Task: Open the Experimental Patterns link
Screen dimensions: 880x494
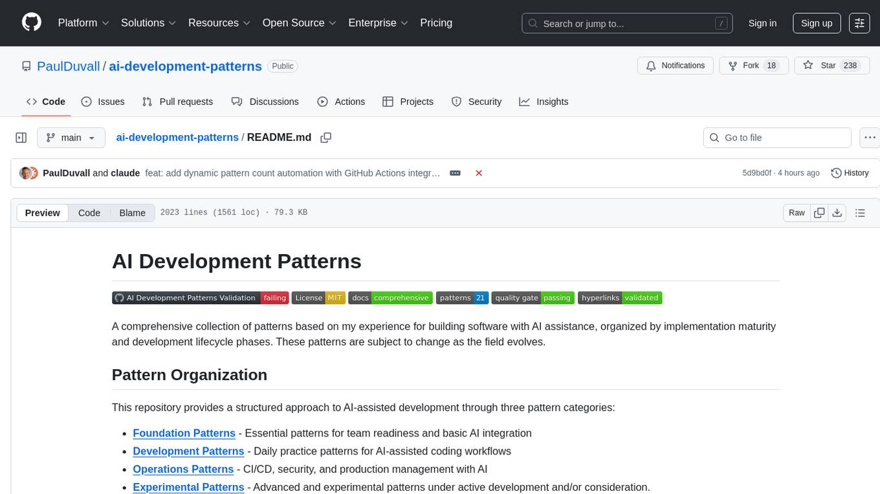Action: click(188, 488)
